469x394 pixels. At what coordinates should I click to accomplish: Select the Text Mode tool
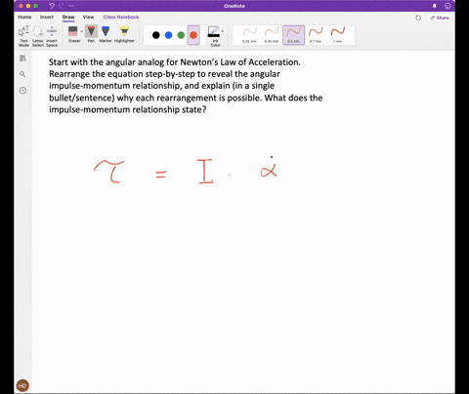23,36
